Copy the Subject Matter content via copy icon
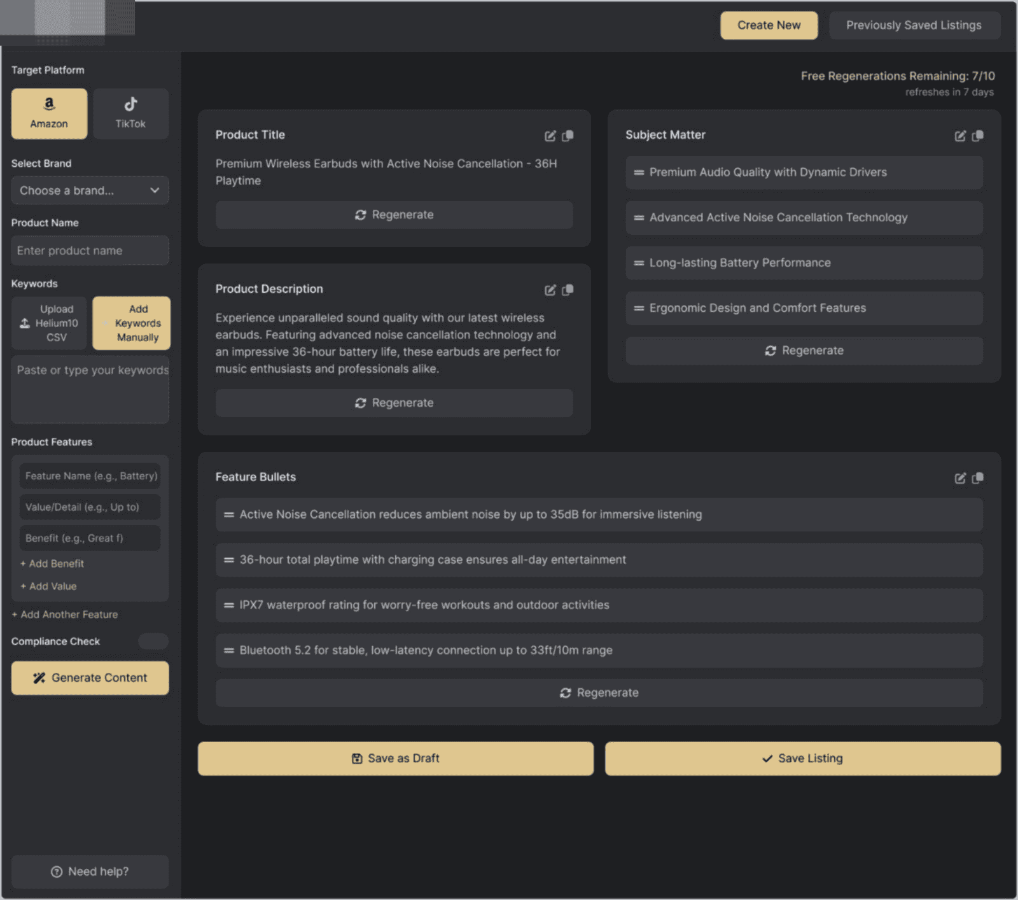 978,136
